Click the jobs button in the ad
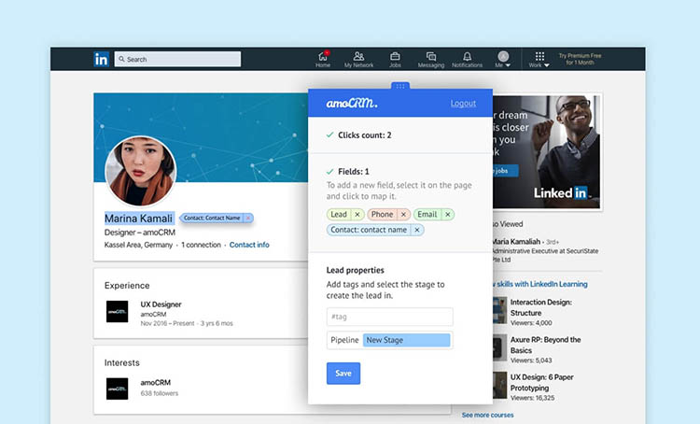The height and width of the screenshot is (424, 700). pos(505,171)
